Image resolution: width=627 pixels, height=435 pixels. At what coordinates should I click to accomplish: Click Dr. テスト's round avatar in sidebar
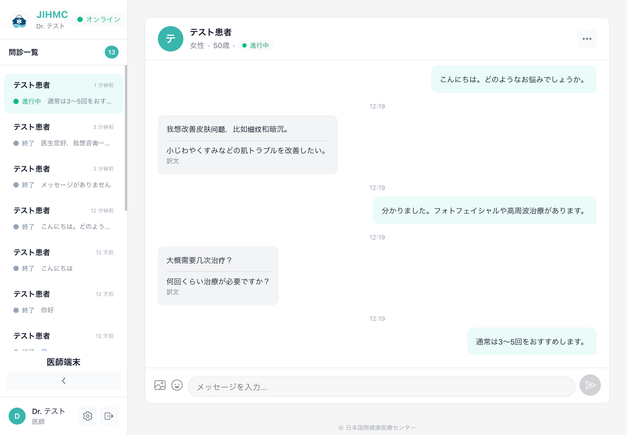17,416
